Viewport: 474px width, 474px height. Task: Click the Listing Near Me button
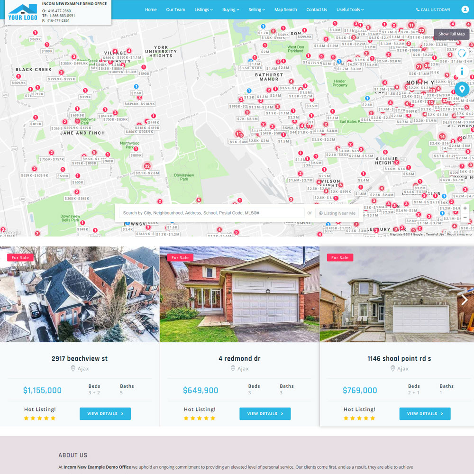click(337, 213)
